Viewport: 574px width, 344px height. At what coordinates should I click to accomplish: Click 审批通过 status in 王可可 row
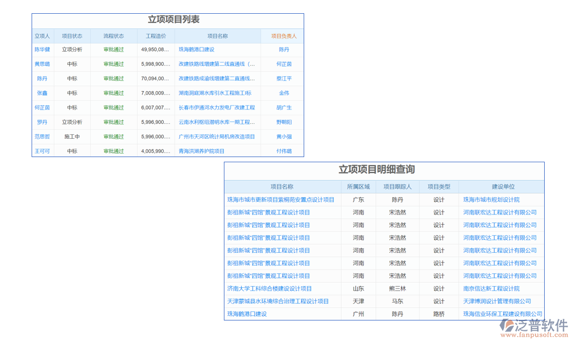[114, 151]
